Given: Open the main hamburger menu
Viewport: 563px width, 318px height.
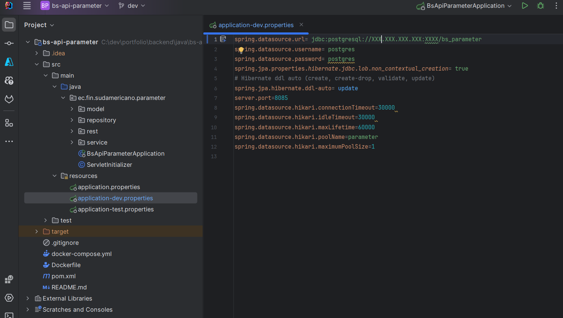Looking at the screenshot, I should tap(27, 6).
